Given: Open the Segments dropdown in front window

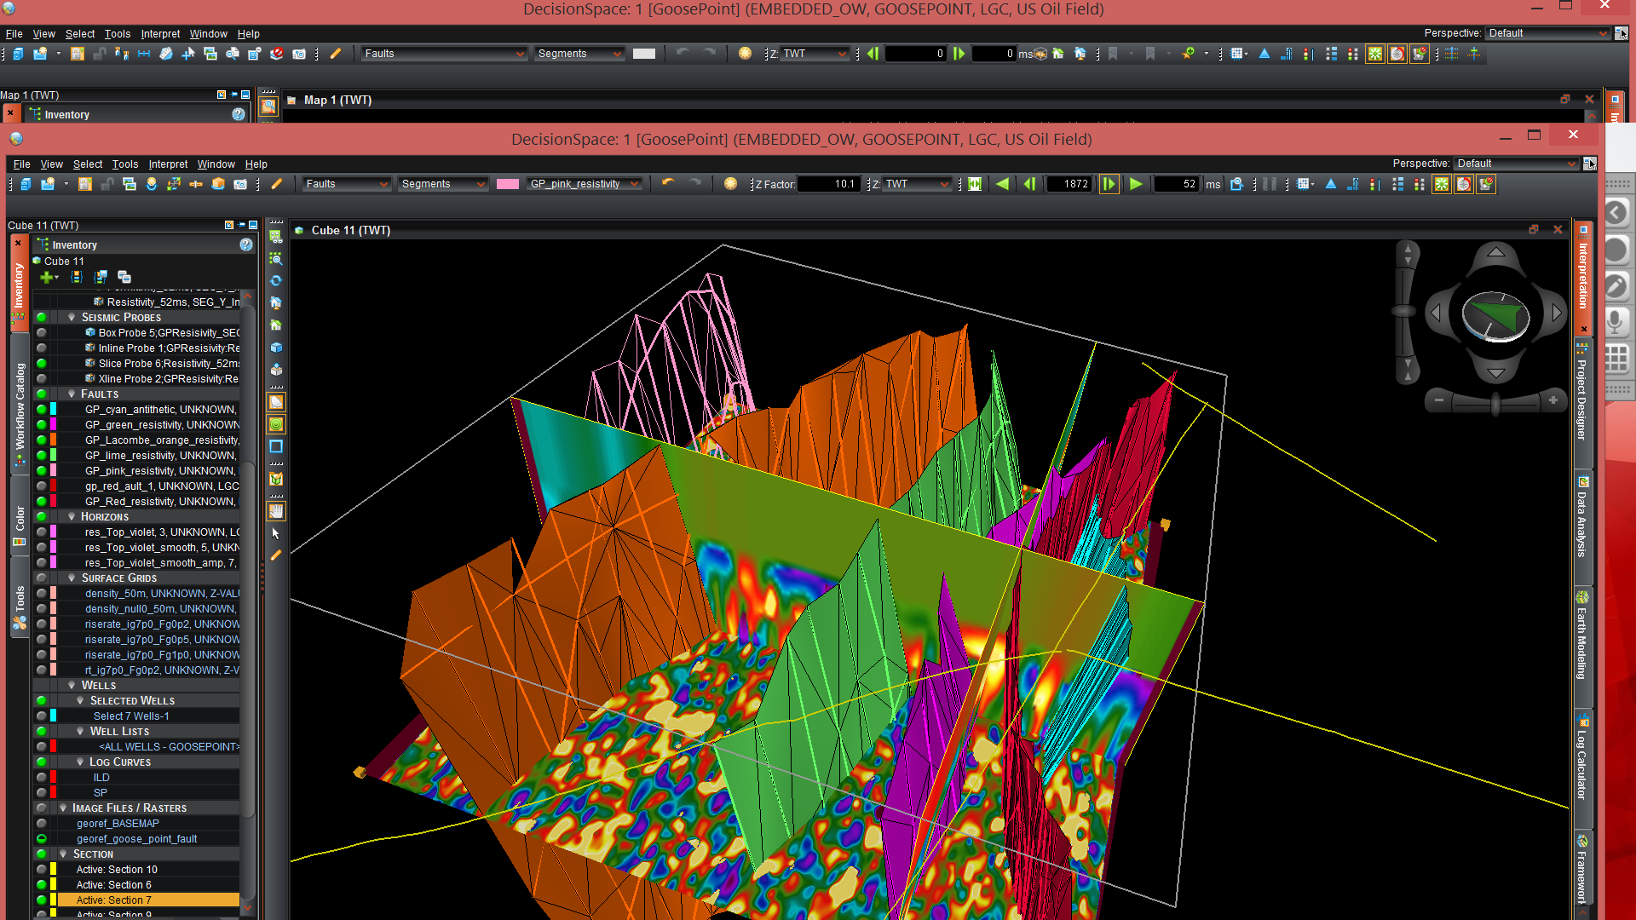Looking at the screenshot, I should [443, 184].
